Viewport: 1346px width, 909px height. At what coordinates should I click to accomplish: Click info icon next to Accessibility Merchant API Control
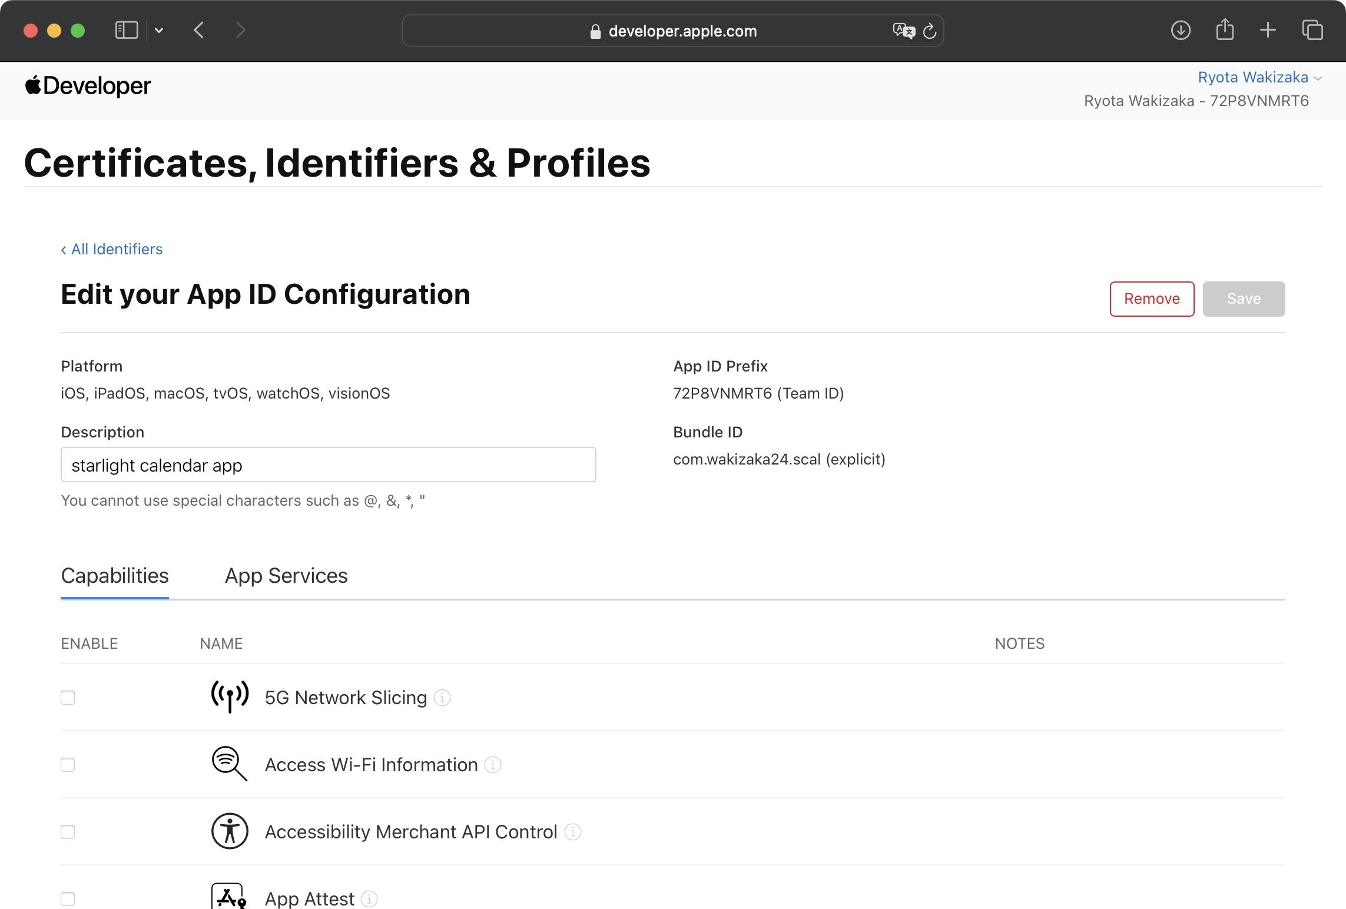573,832
